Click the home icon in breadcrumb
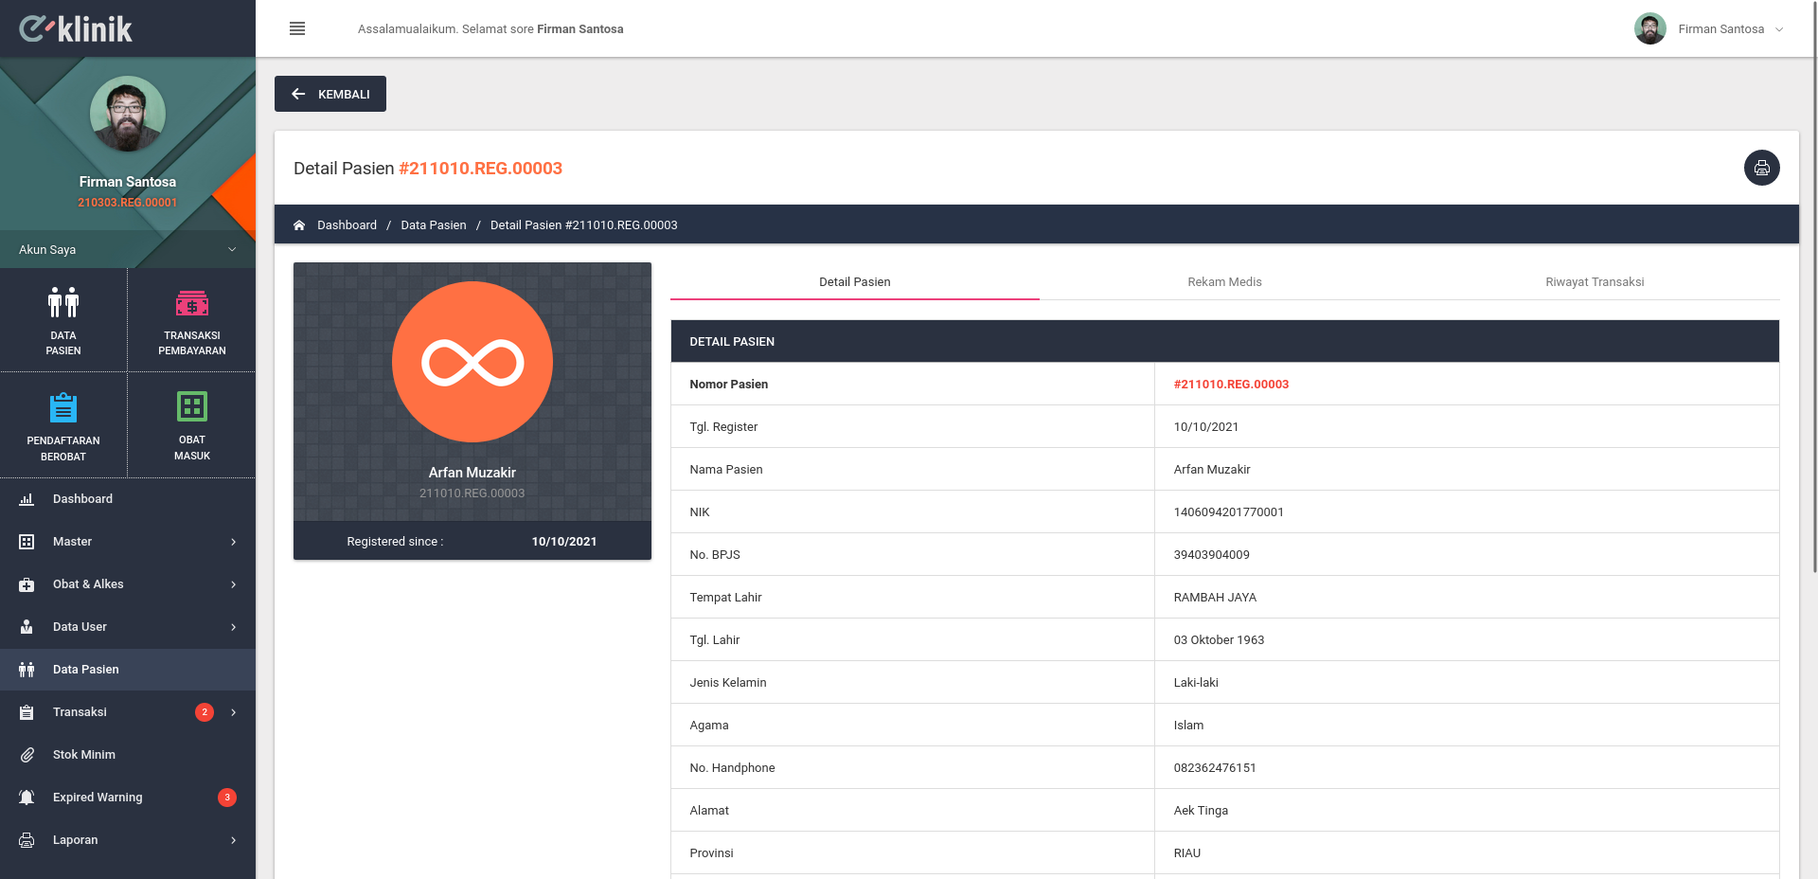Screen dimensions: 1818x879 (x=299, y=225)
